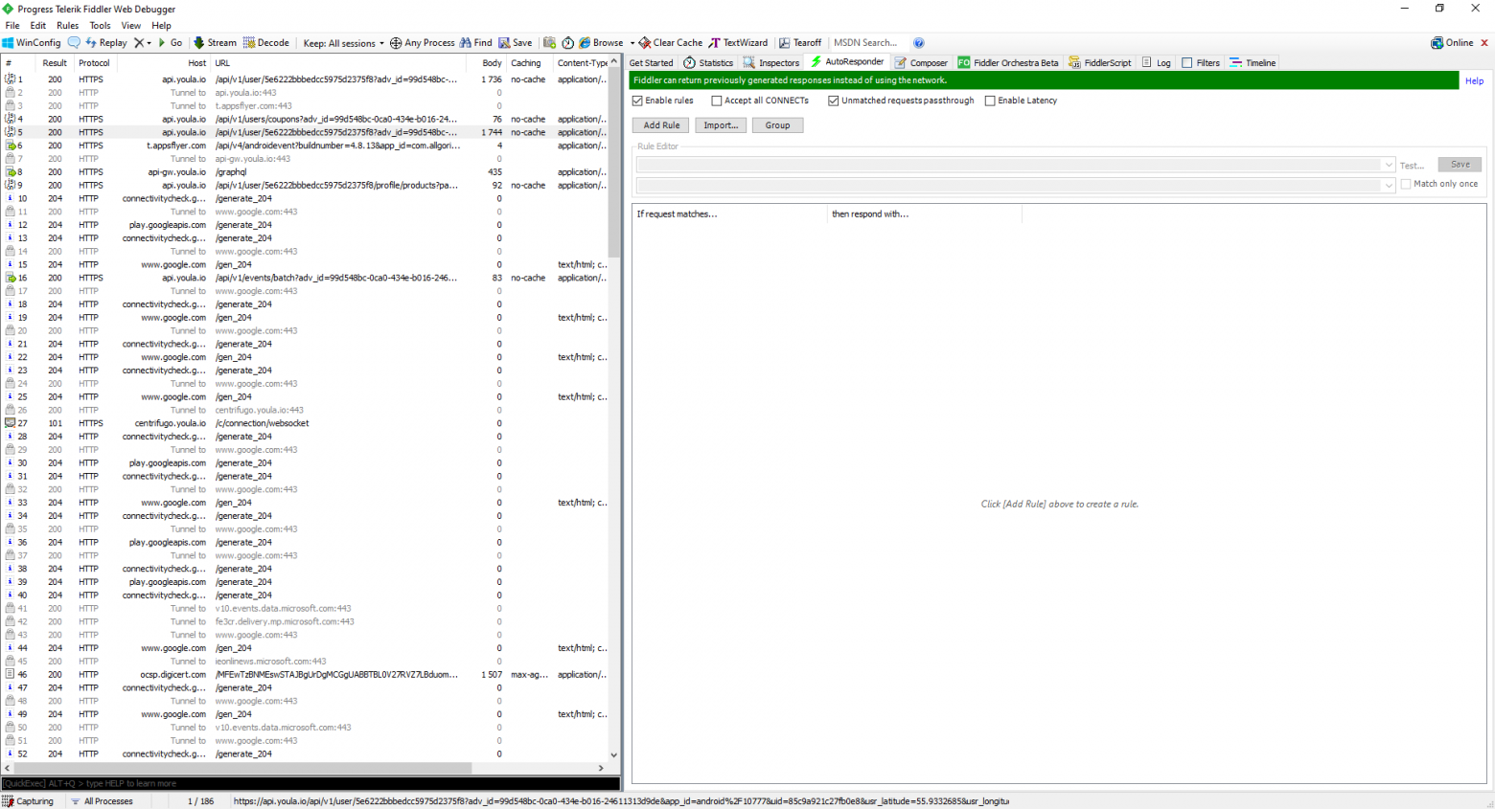1495x809 pixels.
Task: Toggle Decode in the toolbar
Action: pos(265,43)
